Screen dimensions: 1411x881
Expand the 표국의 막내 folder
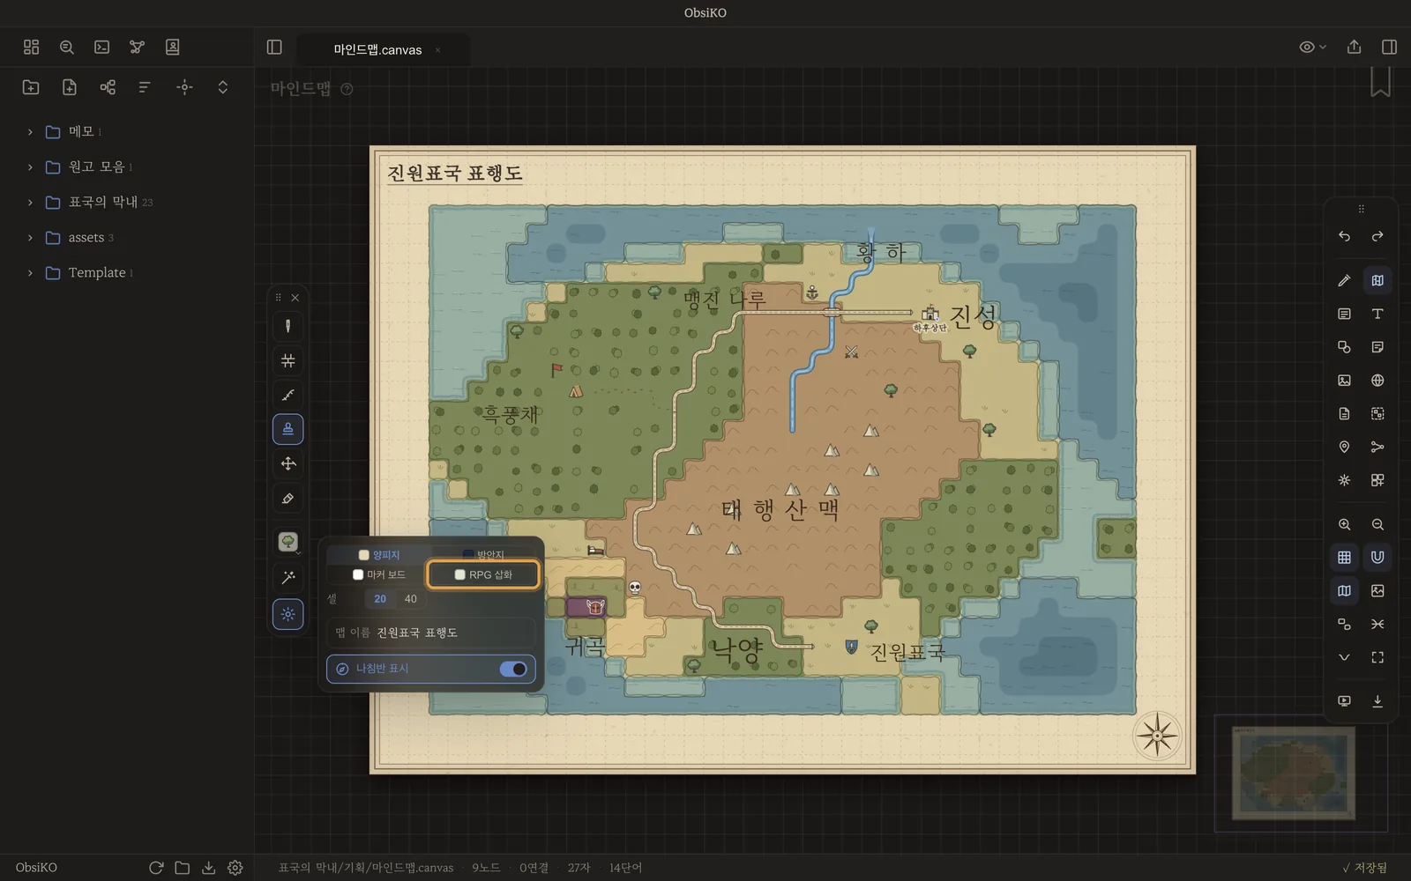click(30, 203)
